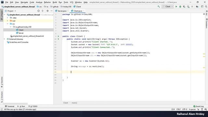The width and height of the screenshot is (208, 117).
Task: Place cursor on the sc.nextLine() line
Action: point(87,66)
